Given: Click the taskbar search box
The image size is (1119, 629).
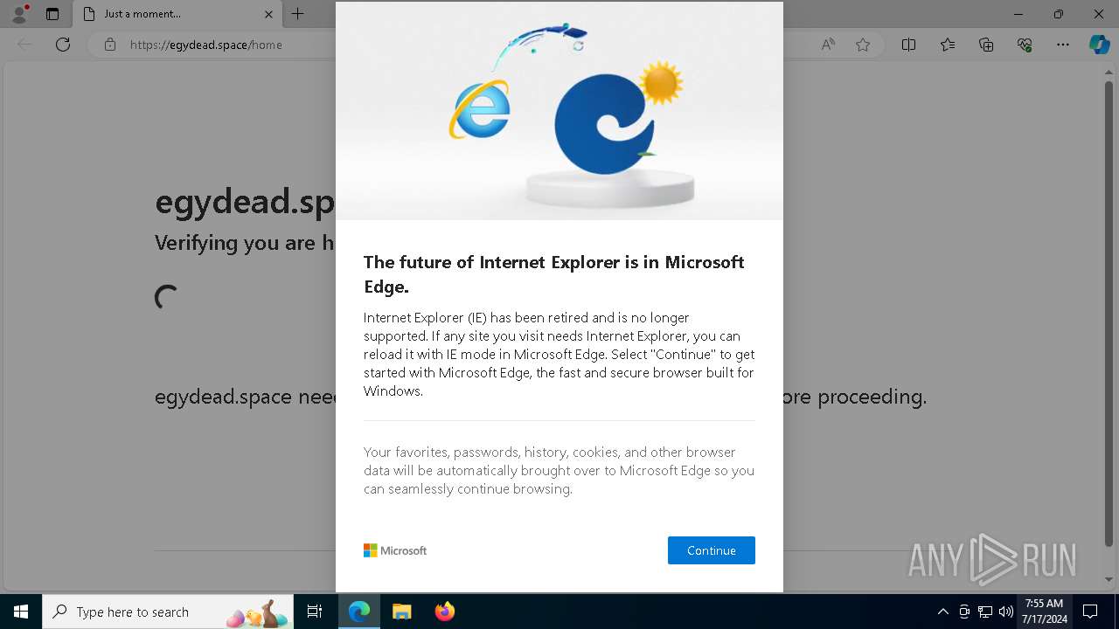Looking at the screenshot, I should pos(169,612).
